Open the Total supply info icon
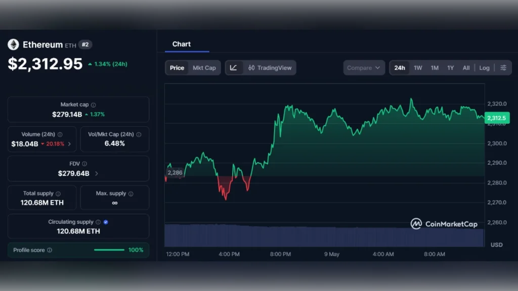518x291 pixels. [58, 193]
